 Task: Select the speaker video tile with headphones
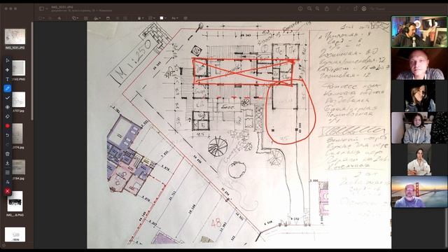tap(419, 31)
